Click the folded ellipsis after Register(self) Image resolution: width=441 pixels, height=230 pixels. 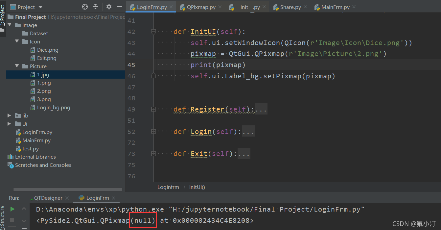click(261, 109)
